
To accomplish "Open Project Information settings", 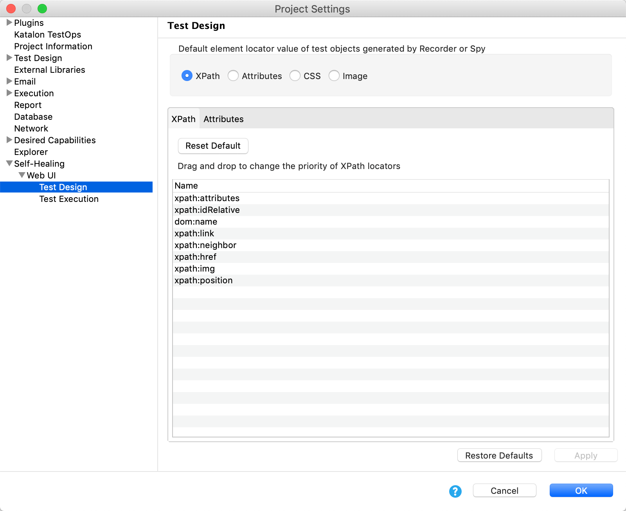I will 53,46.
